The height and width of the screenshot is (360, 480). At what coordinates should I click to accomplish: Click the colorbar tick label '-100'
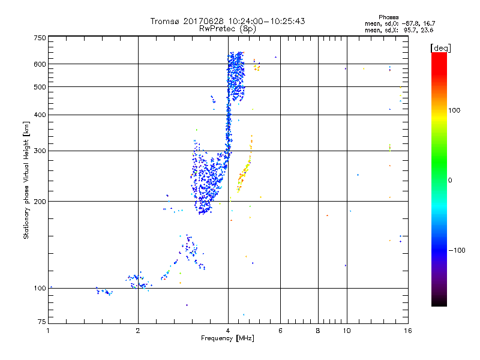pos(457,250)
